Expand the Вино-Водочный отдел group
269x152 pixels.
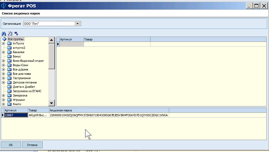pyautogui.click(x=3, y=61)
